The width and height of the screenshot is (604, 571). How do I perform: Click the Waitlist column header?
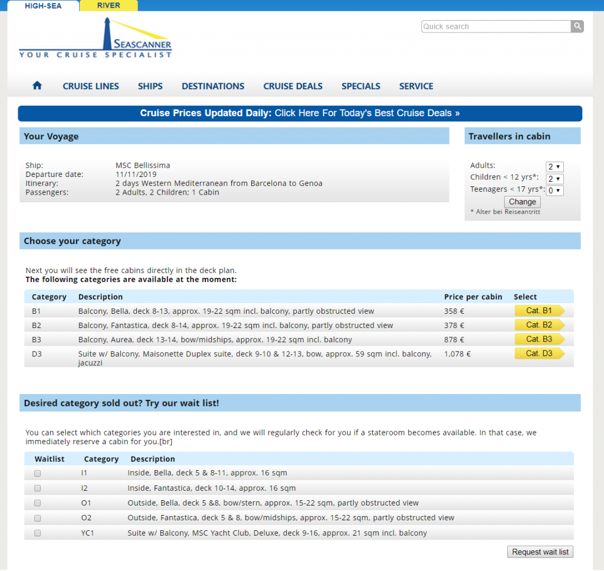pyautogui.click(x=50, y=459)
